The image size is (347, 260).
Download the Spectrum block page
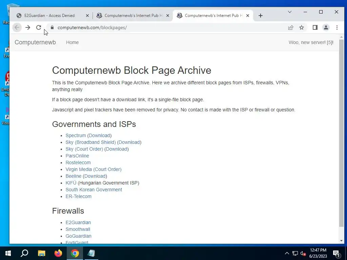(x=99, y=135)
